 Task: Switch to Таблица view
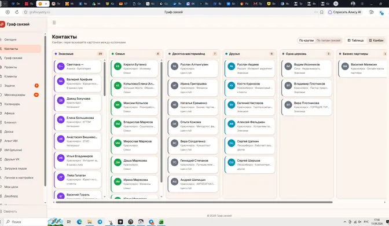point(355,40)
